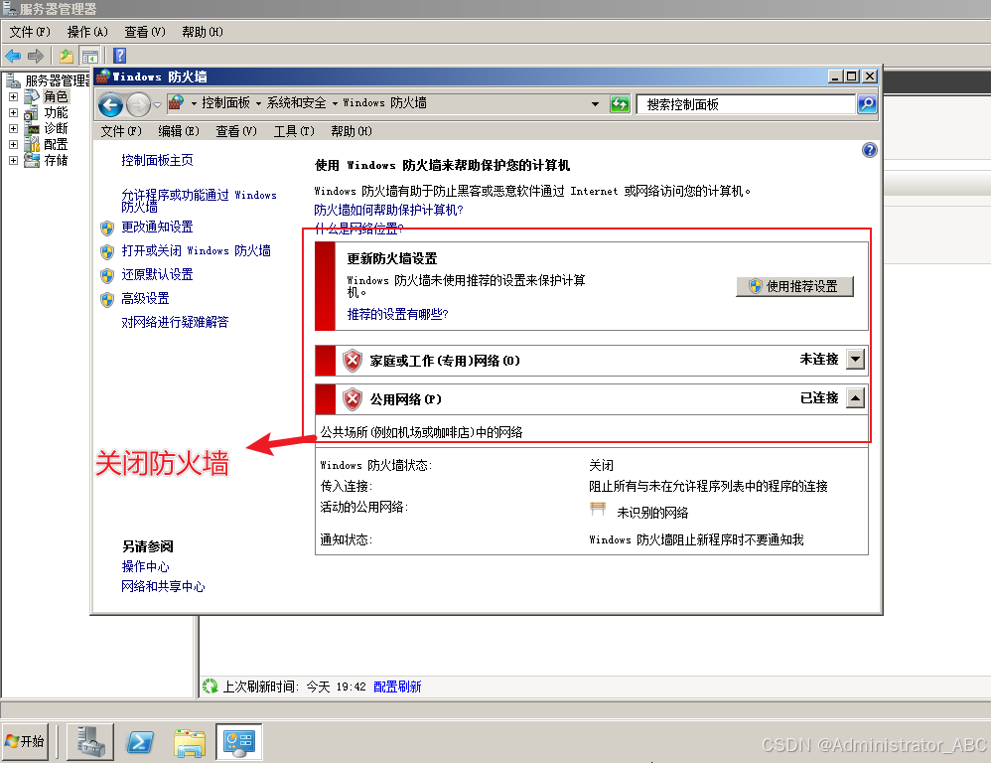Click the firewall icon in address bar
The width and height of the screenshot is (991, 763).
[x=176, y=102]
